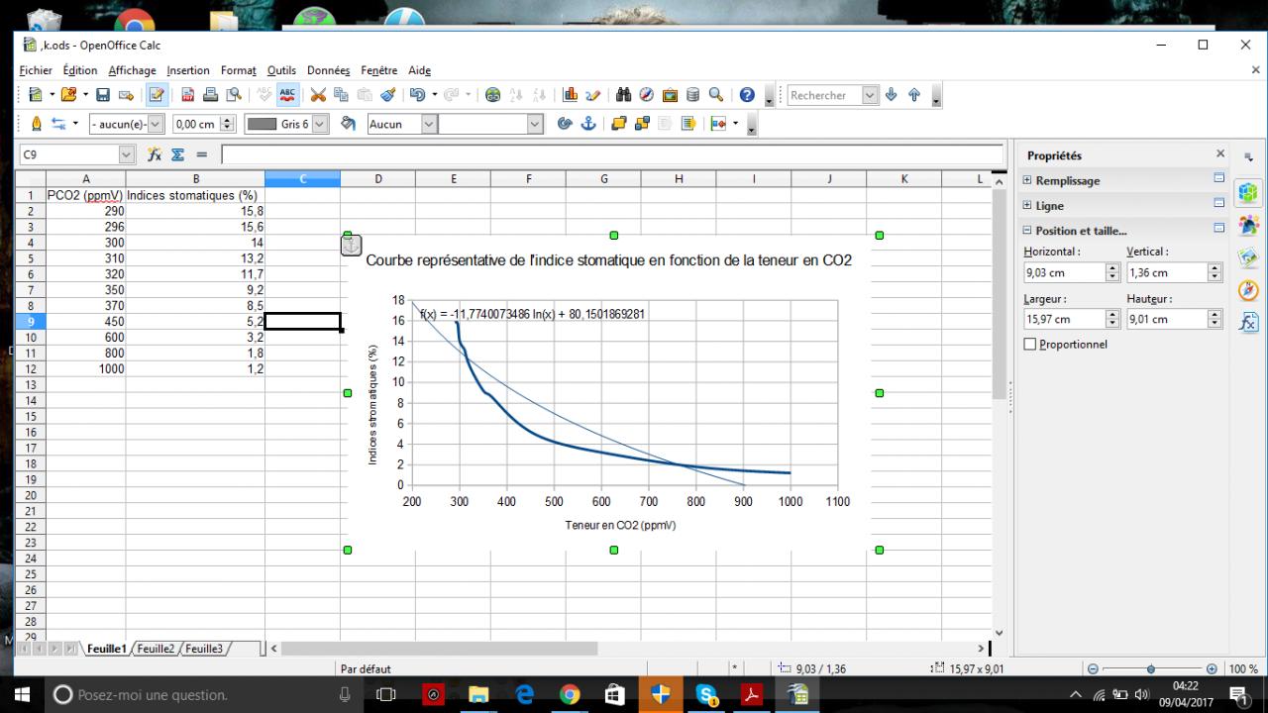Open sidebar Styles and Formatting icon
This screenshot has height=713, width=1268.
(x=1249, y=225)
